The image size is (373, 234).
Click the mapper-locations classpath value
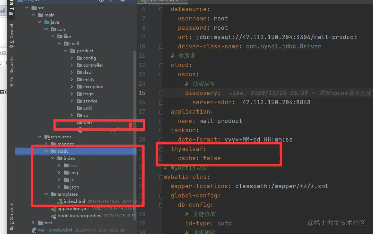[282, 186]
